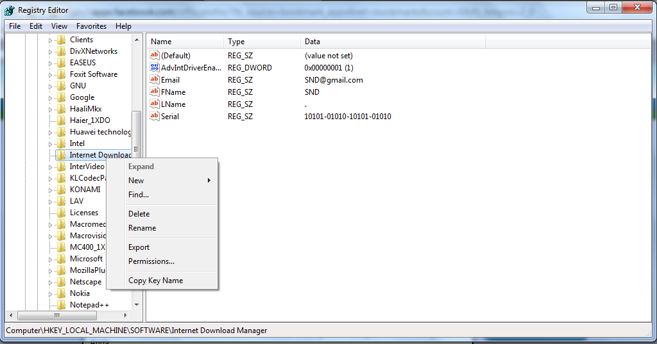Screen dimensions: 657x344
Task: Open the File menu
Action: tap(15, 26)
